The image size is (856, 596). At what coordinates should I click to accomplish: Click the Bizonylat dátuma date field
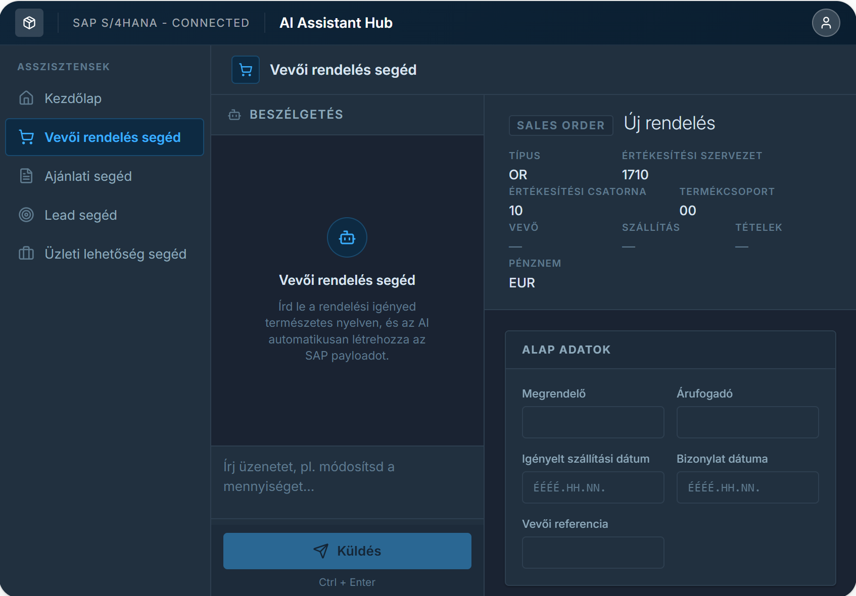[747, 487]
